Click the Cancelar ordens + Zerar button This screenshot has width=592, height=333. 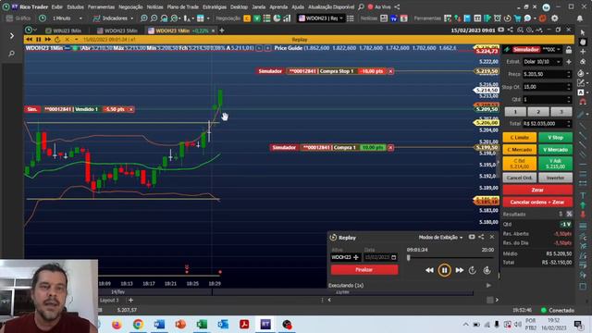pyautogui.click(x=537, y=202)
